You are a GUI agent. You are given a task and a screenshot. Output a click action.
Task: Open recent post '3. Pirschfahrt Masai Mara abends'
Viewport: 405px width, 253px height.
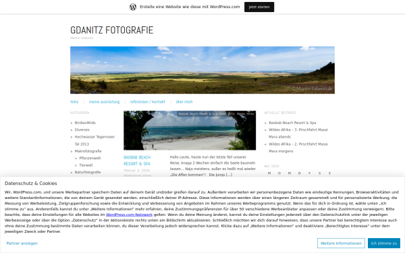298,133
